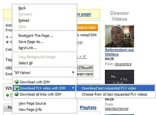
Task: Select Save Page As...
Action: (x=45, y=42)
